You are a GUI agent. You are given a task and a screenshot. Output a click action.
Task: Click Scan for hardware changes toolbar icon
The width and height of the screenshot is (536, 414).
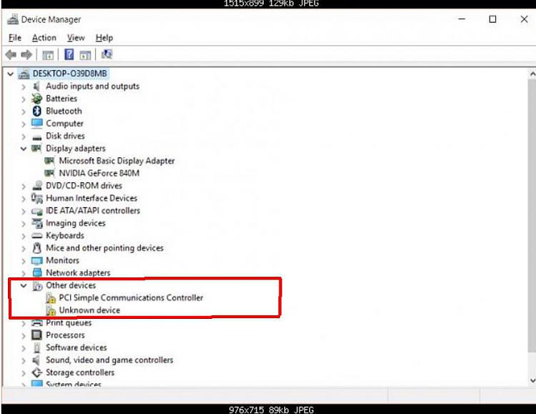pos(106,54)
